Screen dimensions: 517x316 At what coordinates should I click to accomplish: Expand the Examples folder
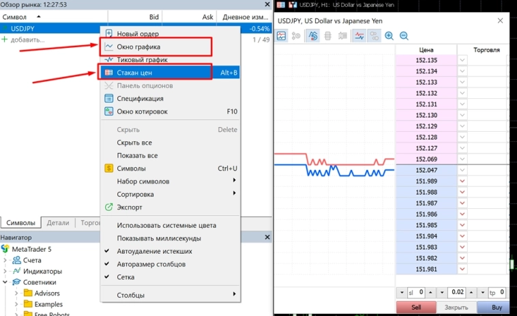(x=16, y=304)
